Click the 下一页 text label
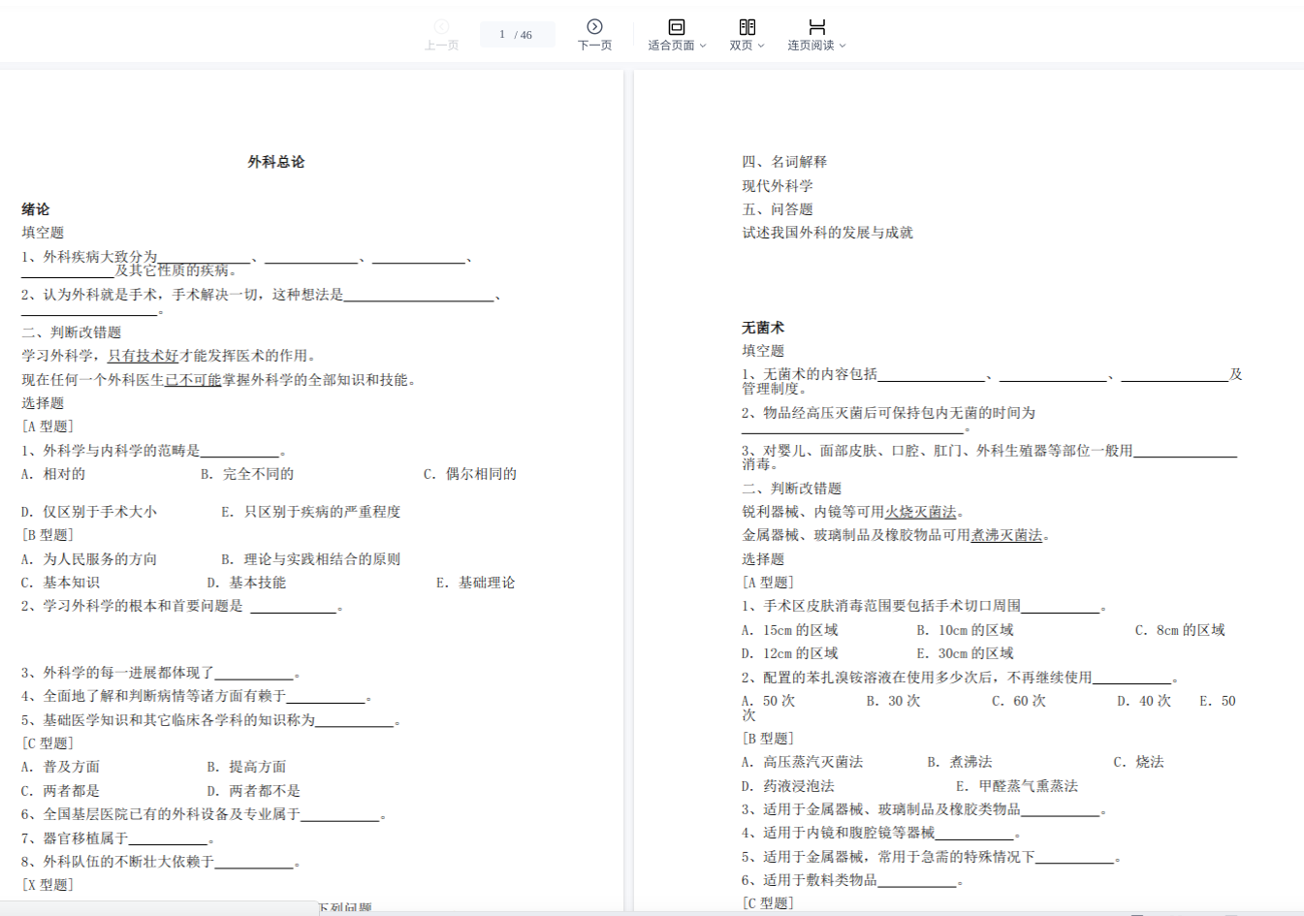Screen dimensions: 1304x916 coord(594,46)
